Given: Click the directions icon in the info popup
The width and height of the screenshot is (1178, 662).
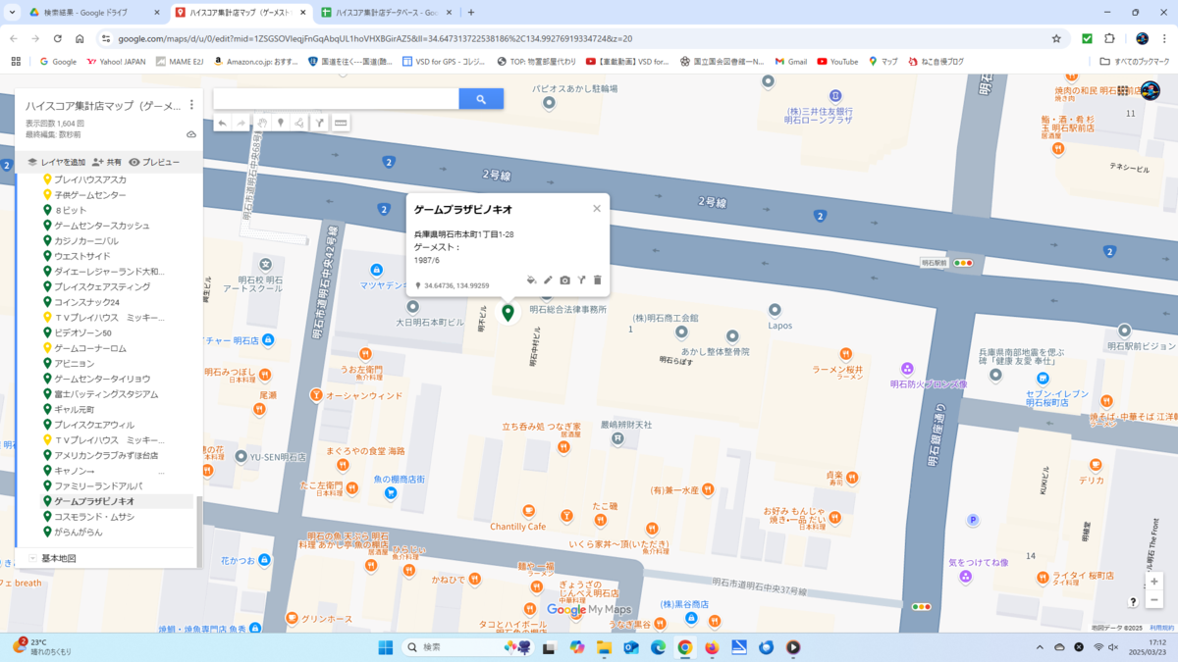Looking at the screenshot, I should tap(581, 280).
